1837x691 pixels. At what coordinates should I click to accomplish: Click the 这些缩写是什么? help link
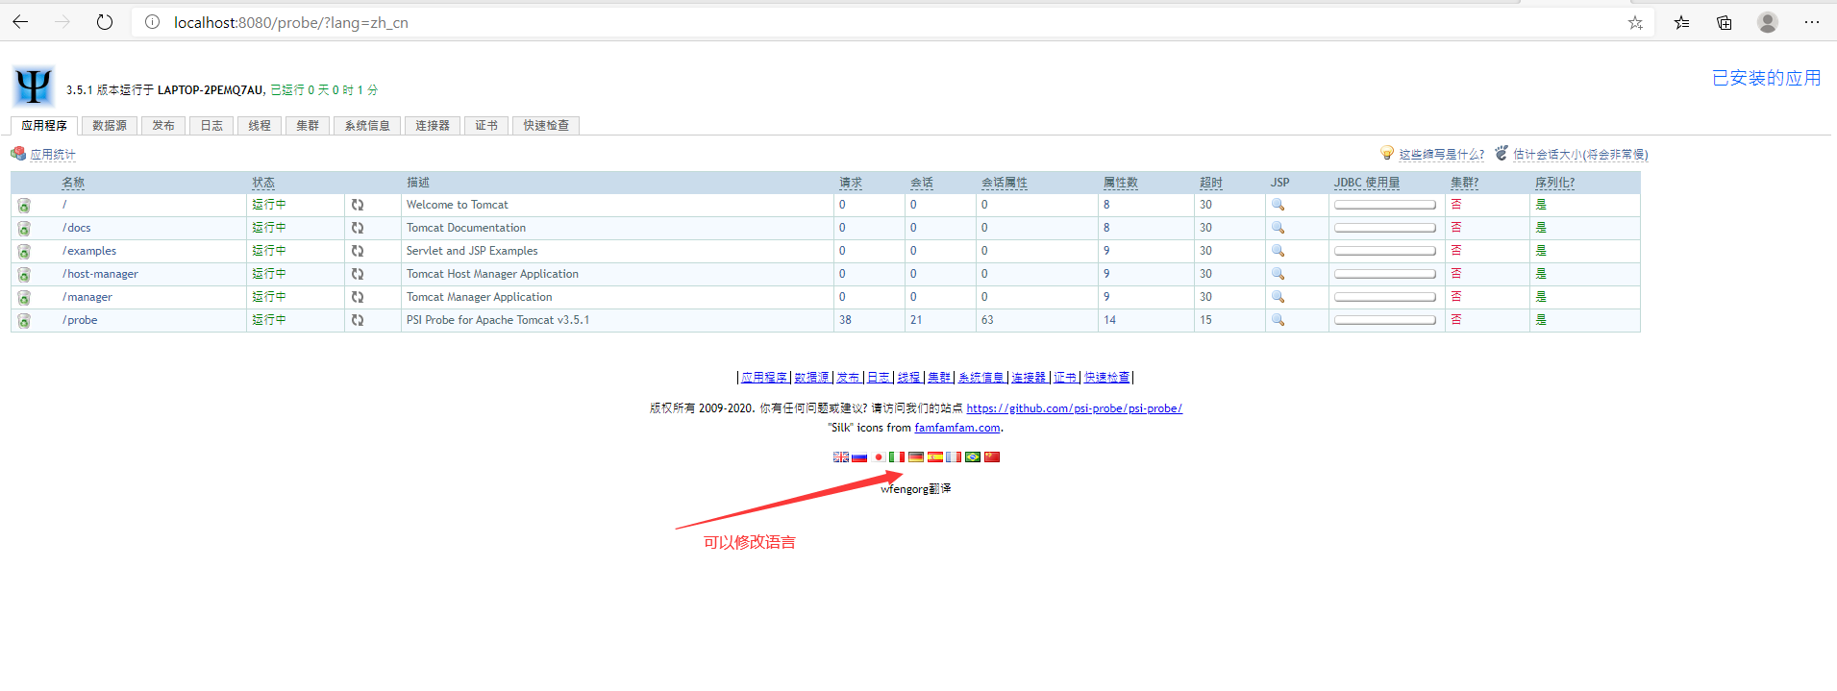[1441, 155]
